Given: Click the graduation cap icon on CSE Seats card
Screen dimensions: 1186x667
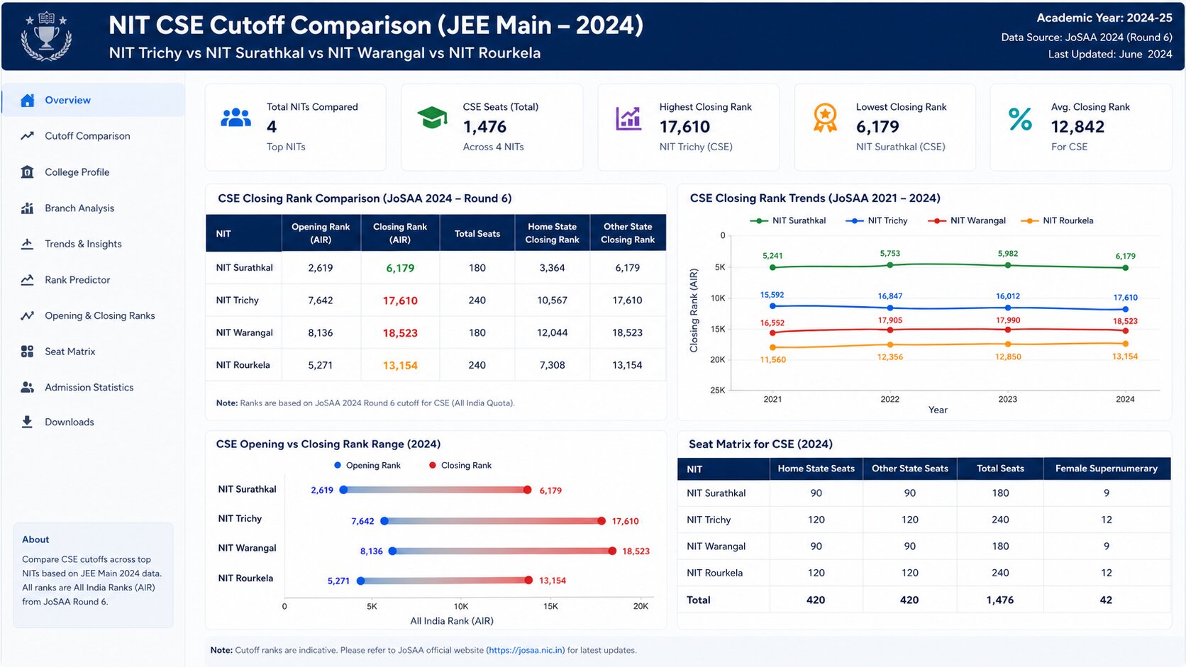Looking at the screenshot, I should tap(432, 118).
